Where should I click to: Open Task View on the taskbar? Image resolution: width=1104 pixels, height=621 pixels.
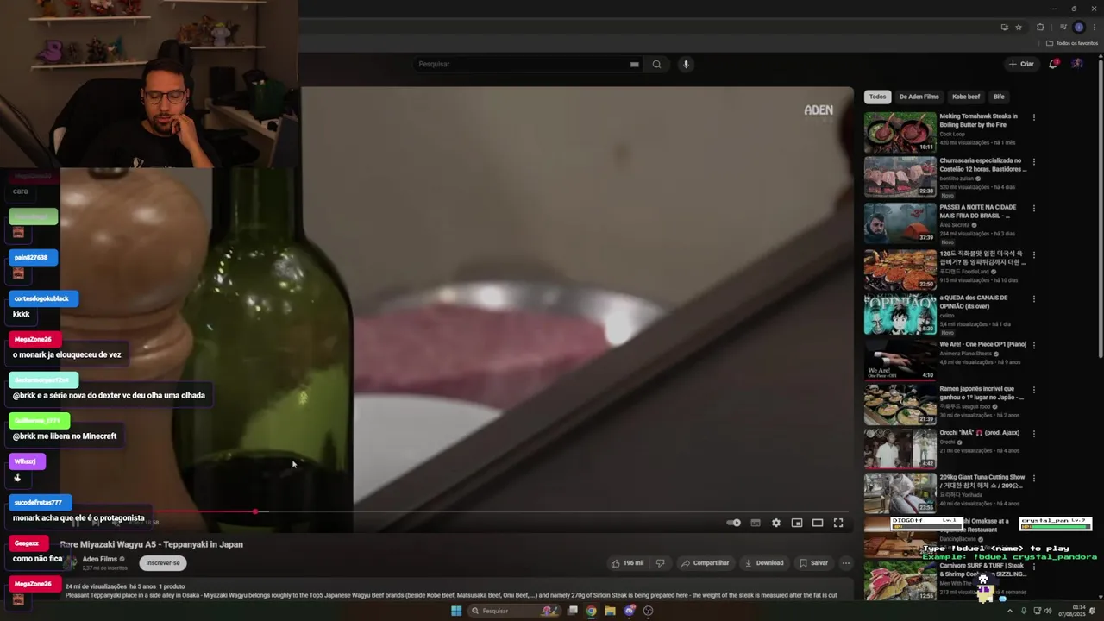572,611
